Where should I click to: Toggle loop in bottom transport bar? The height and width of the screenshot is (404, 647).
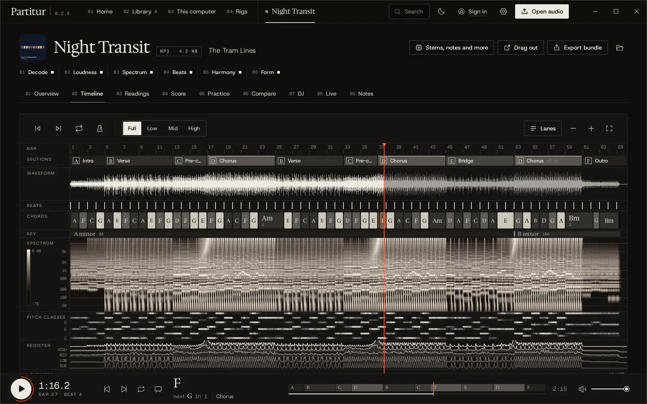(141, 389)
